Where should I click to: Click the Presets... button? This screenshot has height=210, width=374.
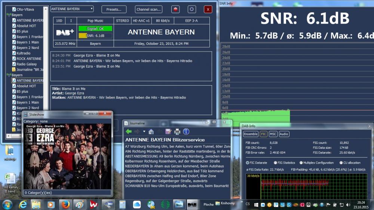pyautogui.click(x=114, y=9)
